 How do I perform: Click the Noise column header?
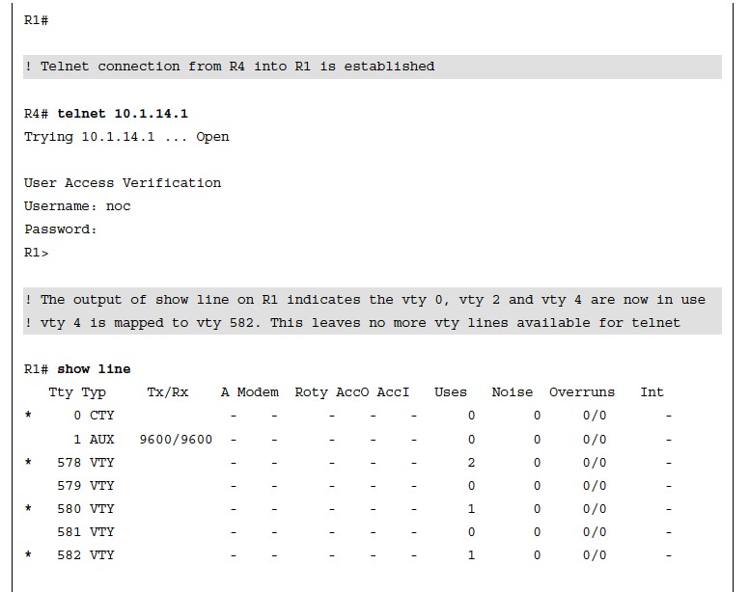click(513, 392)
